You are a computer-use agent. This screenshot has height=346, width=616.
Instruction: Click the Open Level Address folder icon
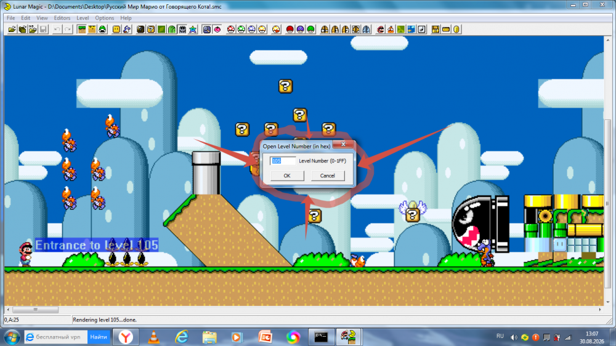coord(22,30)
